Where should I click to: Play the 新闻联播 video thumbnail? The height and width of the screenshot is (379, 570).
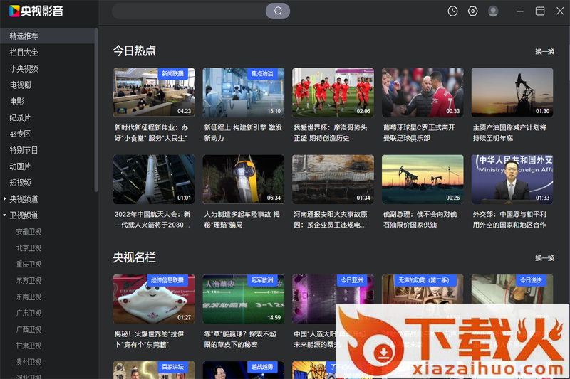click(154, 92)
